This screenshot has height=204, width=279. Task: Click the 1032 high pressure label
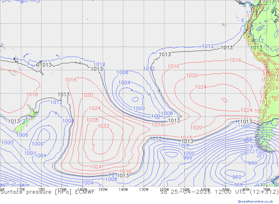pos(104,126)
